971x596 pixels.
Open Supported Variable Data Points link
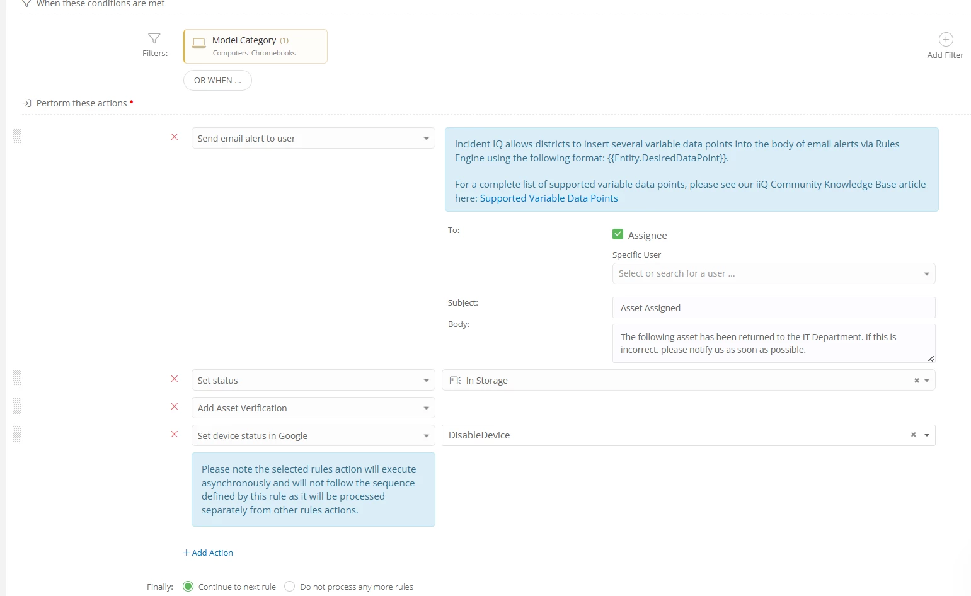pos(549,198)
